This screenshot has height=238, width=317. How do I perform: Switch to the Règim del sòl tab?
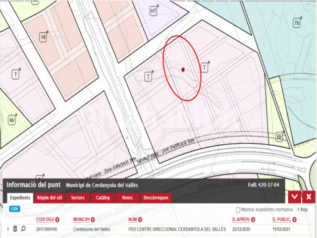[50, 198]
